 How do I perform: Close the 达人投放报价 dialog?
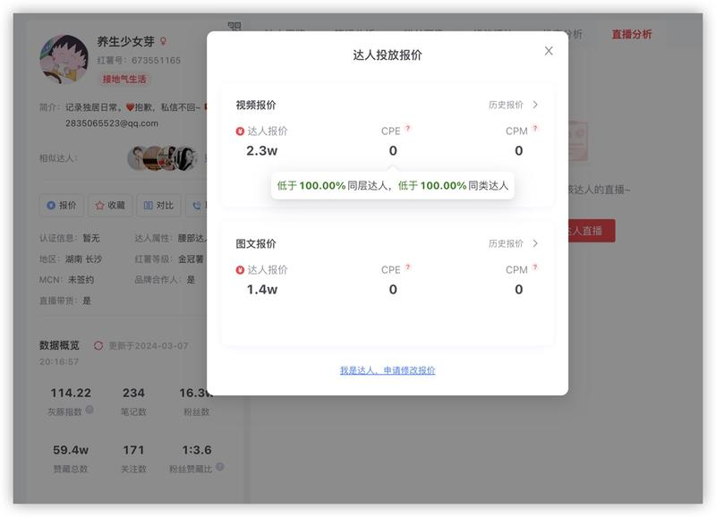549,51
